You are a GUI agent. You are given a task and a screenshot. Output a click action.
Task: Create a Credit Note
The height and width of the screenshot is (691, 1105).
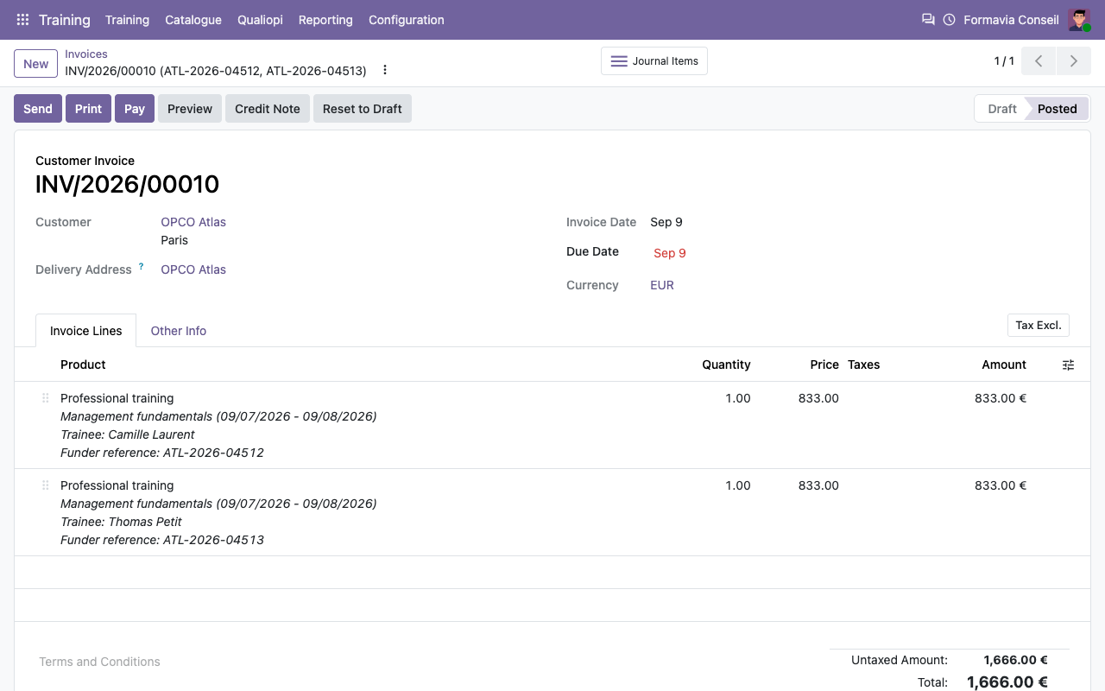point(268,109)
